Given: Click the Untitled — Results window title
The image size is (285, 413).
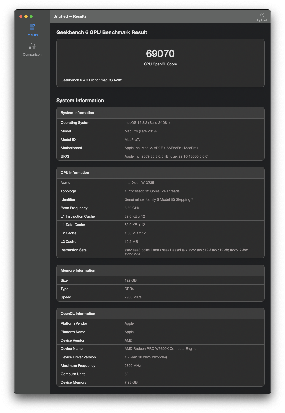Looking at the screenshot, I should pos(70,16).
